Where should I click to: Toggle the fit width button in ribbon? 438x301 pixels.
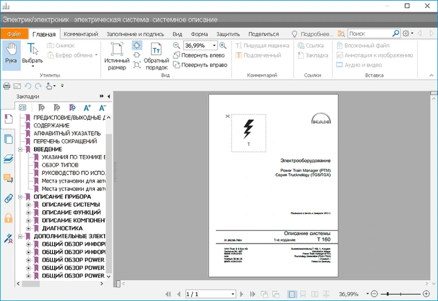coord(137,55)
